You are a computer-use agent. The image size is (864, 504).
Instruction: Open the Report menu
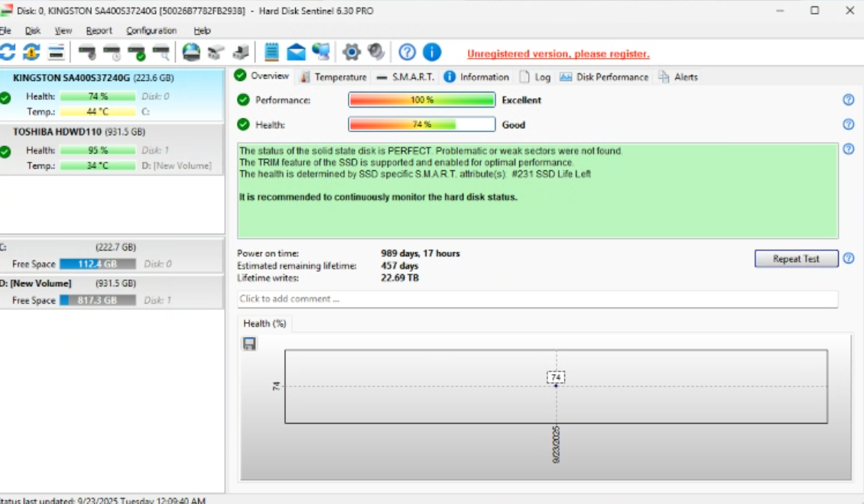tap(99, 31)
